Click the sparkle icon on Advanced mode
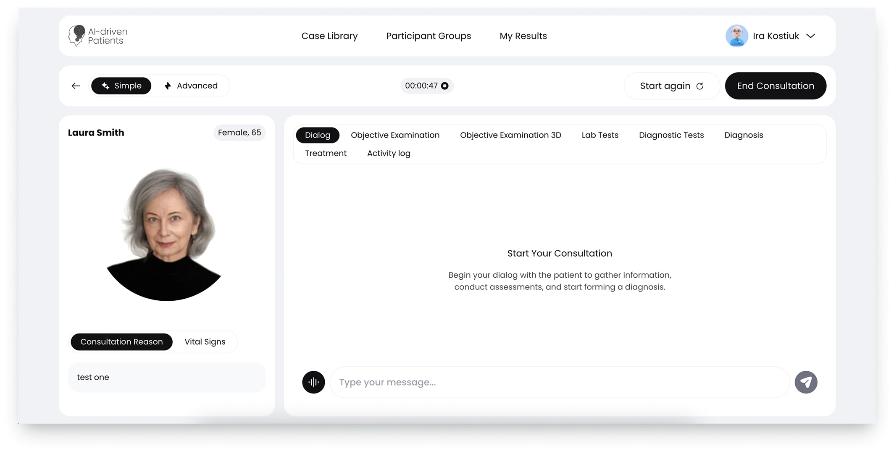This screenshot has width=894, height=453. [168, 86]
